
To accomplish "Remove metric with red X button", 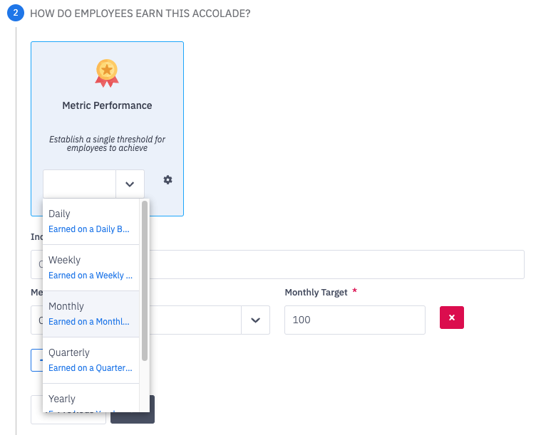I will pos(452,318).
